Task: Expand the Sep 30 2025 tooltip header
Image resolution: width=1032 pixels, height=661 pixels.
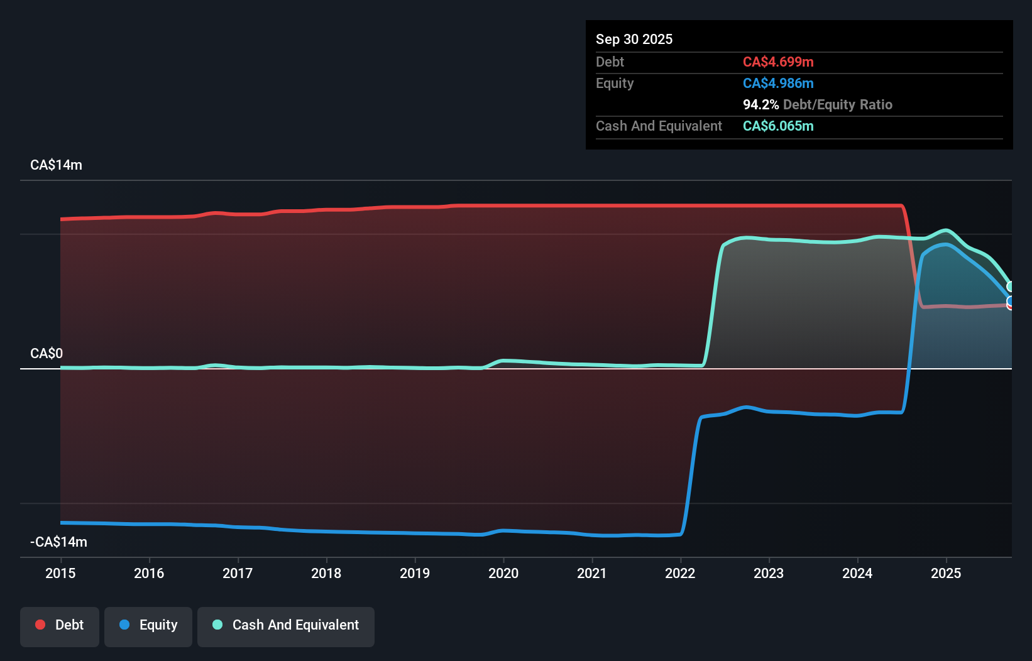Action: (x=634, y=39)
